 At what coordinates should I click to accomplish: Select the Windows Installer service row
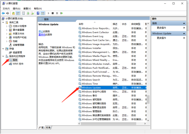112,48
